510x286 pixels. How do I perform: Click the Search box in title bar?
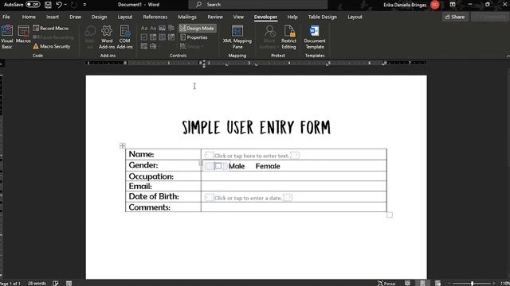(x=258, y=5)
